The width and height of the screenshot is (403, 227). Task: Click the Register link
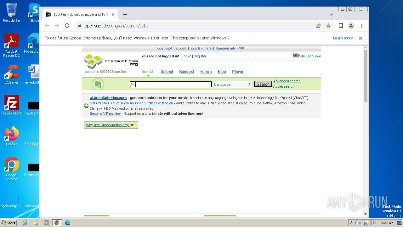200,56
